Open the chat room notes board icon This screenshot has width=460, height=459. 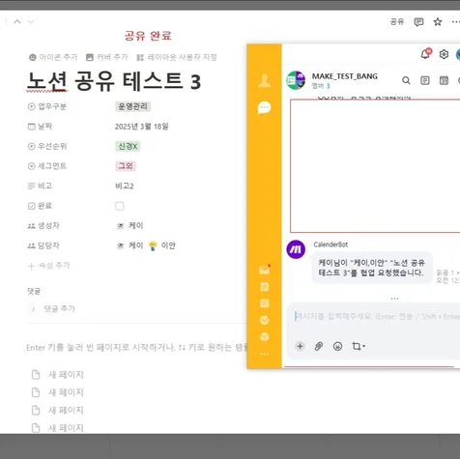tap(425, 80)
